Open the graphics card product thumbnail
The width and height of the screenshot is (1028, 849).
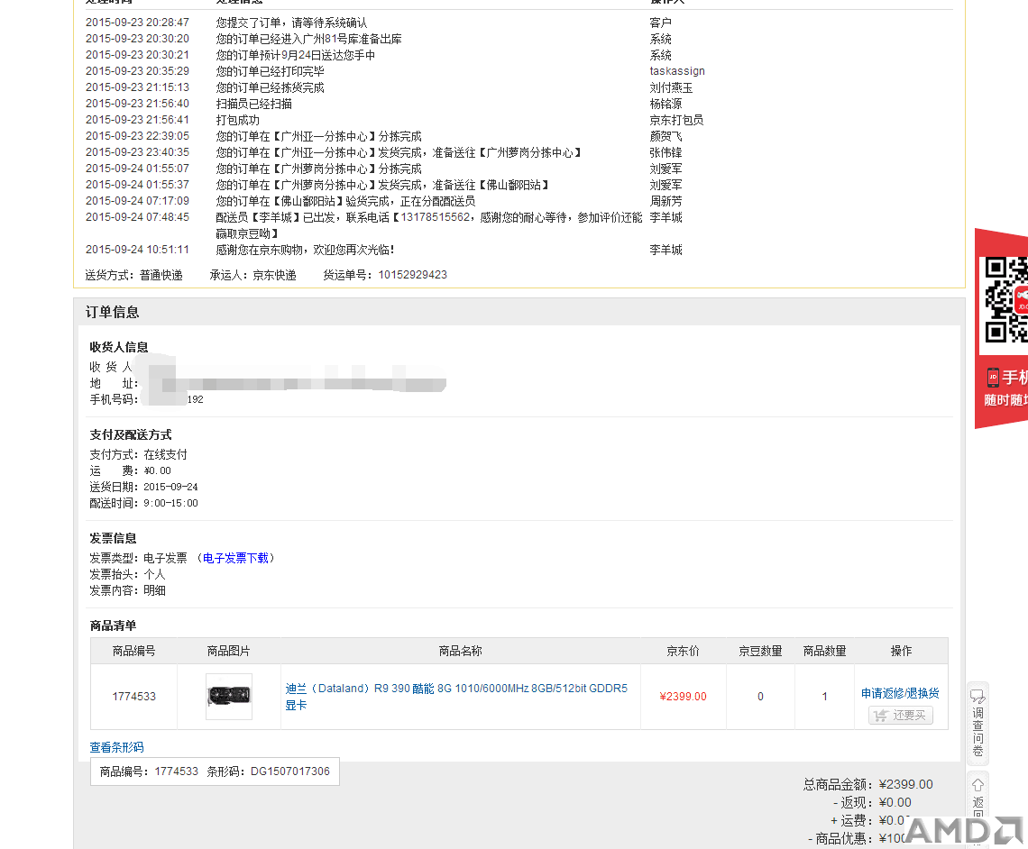(x=229, y=697)
